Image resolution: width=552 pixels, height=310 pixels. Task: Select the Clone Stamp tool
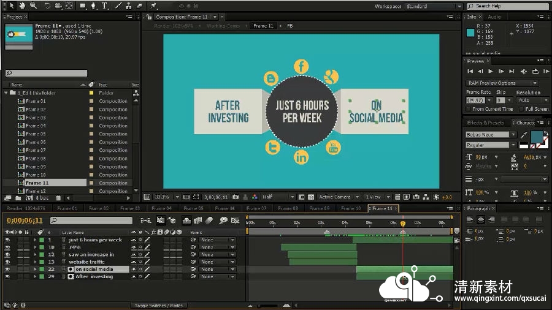point(129,6)
